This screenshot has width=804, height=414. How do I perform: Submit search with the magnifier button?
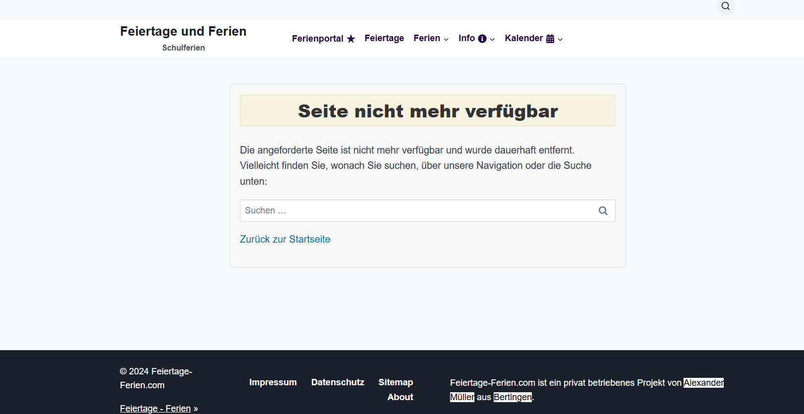point(603,211)
